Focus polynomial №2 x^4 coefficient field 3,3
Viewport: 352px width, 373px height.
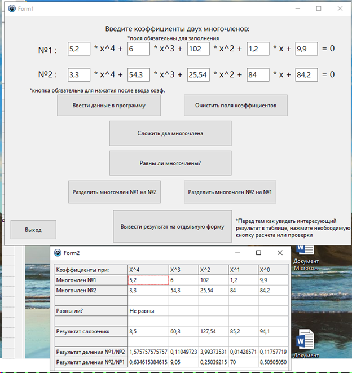click(79, 75)
